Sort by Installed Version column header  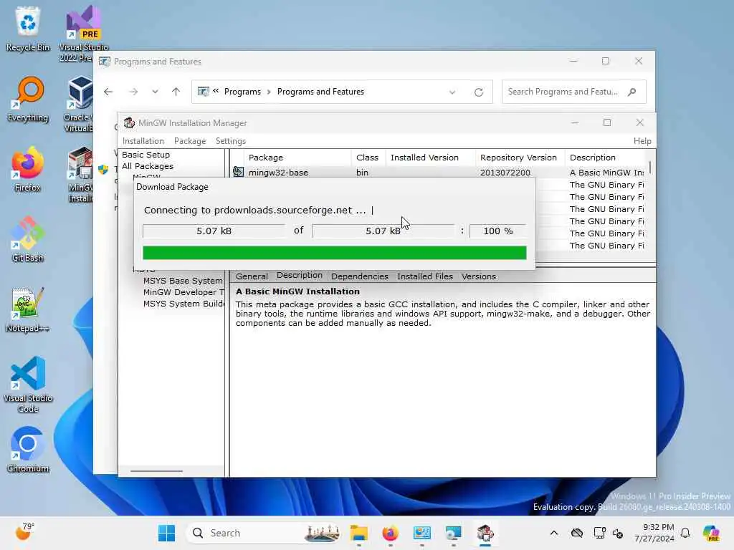point(430,158)
